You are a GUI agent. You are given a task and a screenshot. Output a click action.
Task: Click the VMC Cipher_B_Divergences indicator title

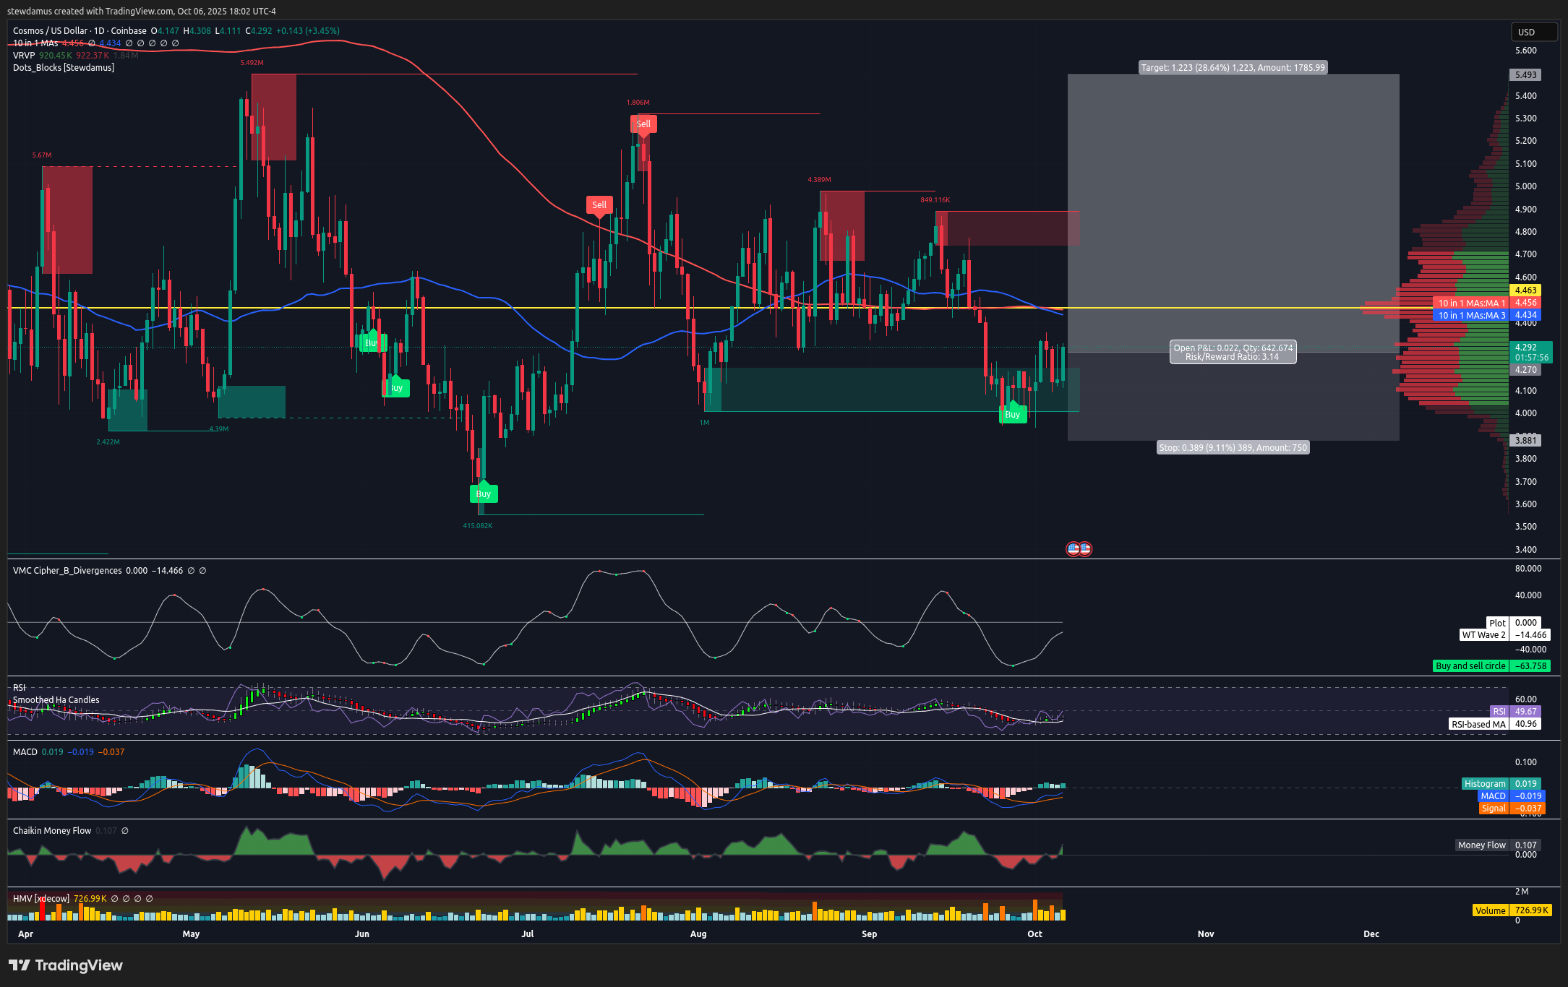[x=67, y=571]
